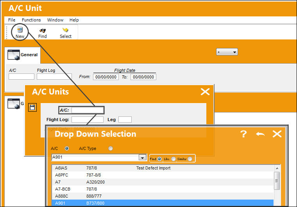The height and width of the screenshot is (207, 297).
Task: Open the Help menu
Action: [74, 20]
